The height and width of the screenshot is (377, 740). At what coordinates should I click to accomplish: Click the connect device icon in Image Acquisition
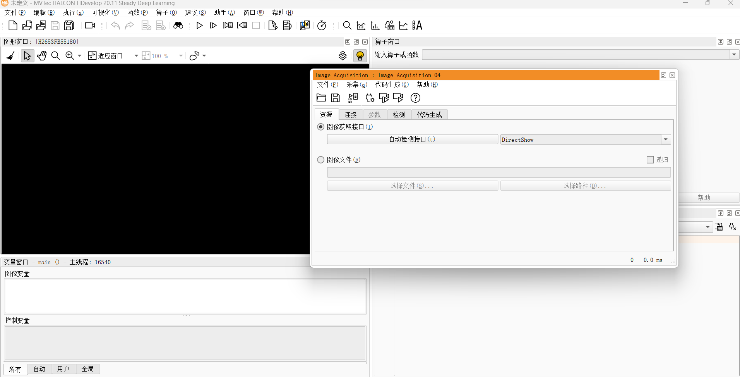pos(370,98)
